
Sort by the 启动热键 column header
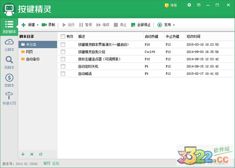tap(154, 36)
